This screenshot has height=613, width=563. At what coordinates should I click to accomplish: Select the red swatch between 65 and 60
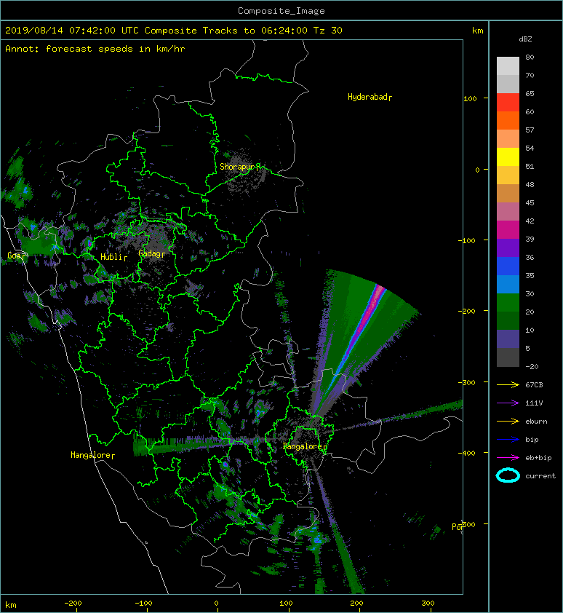click(x=508, y=103)
